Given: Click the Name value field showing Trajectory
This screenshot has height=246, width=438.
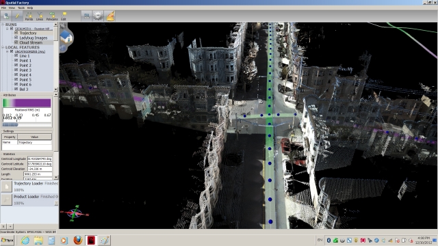Looking at the screenshot, I should 35,142.
